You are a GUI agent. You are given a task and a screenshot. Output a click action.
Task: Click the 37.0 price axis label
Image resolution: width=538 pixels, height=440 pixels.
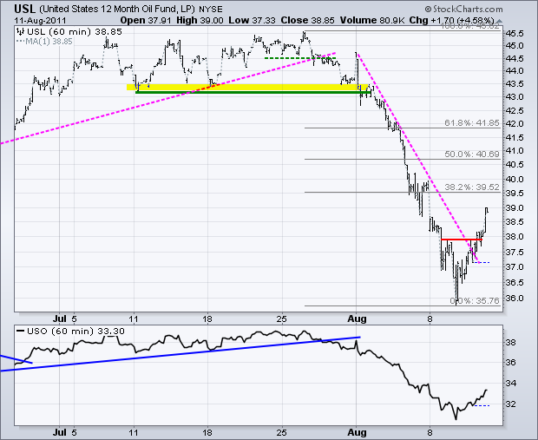pyautogui.click(x=515, y=266)
